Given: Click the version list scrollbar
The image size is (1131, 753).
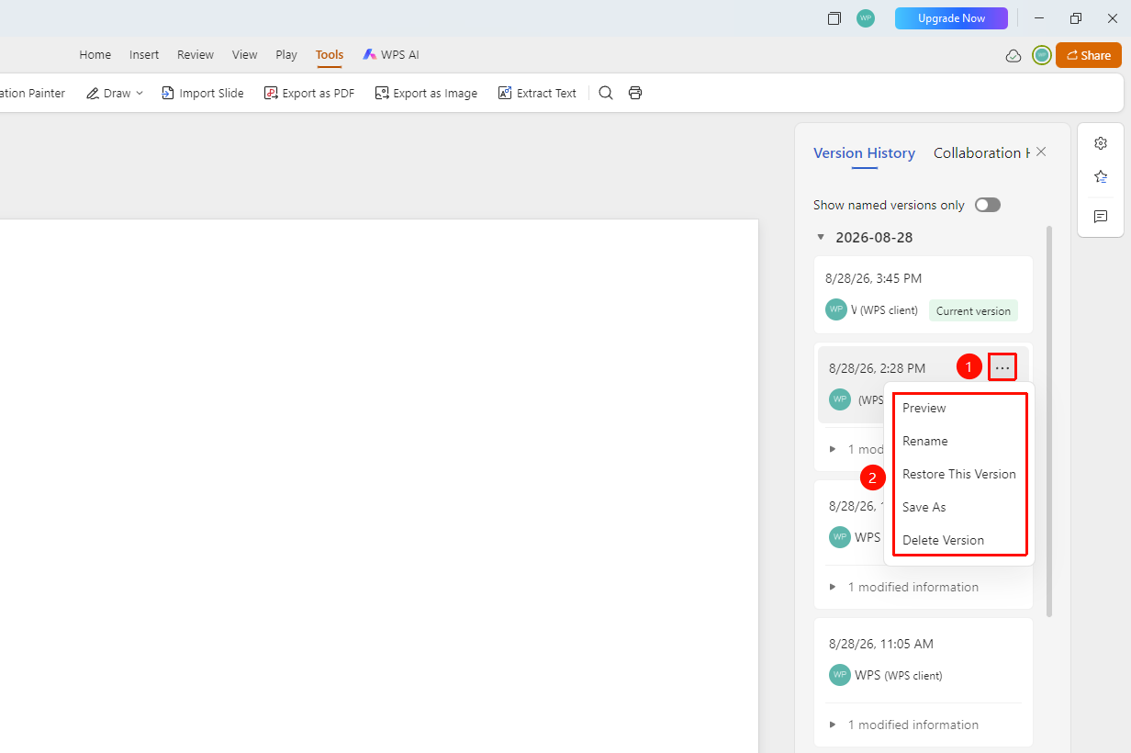Looking at the screenshot, I should click(1049, 421).
